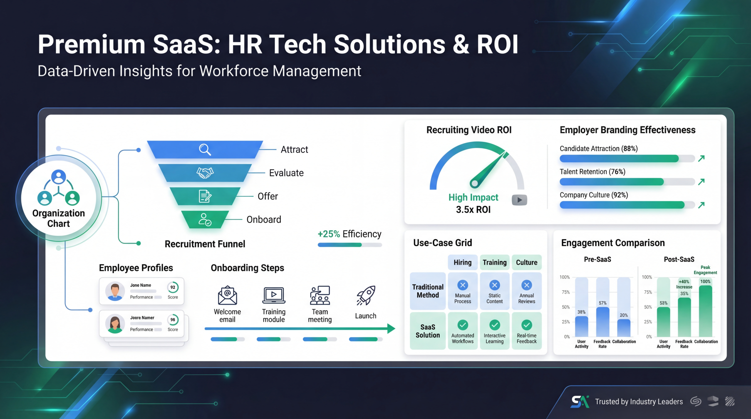
Task: Click the SA logo in footer
Action: pyautogui.click(x=580, y=401)
